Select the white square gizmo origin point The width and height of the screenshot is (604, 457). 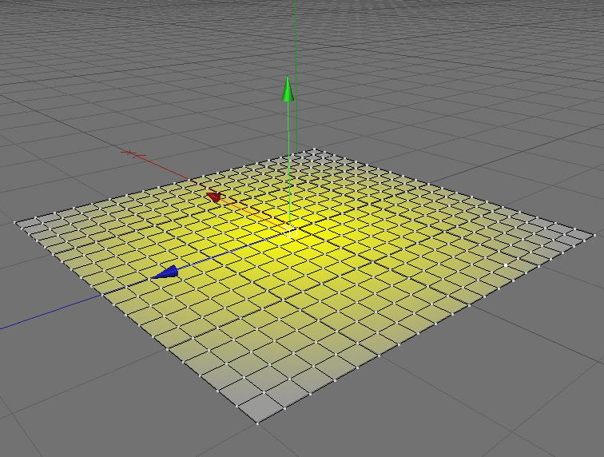click(x=291, y=232)
